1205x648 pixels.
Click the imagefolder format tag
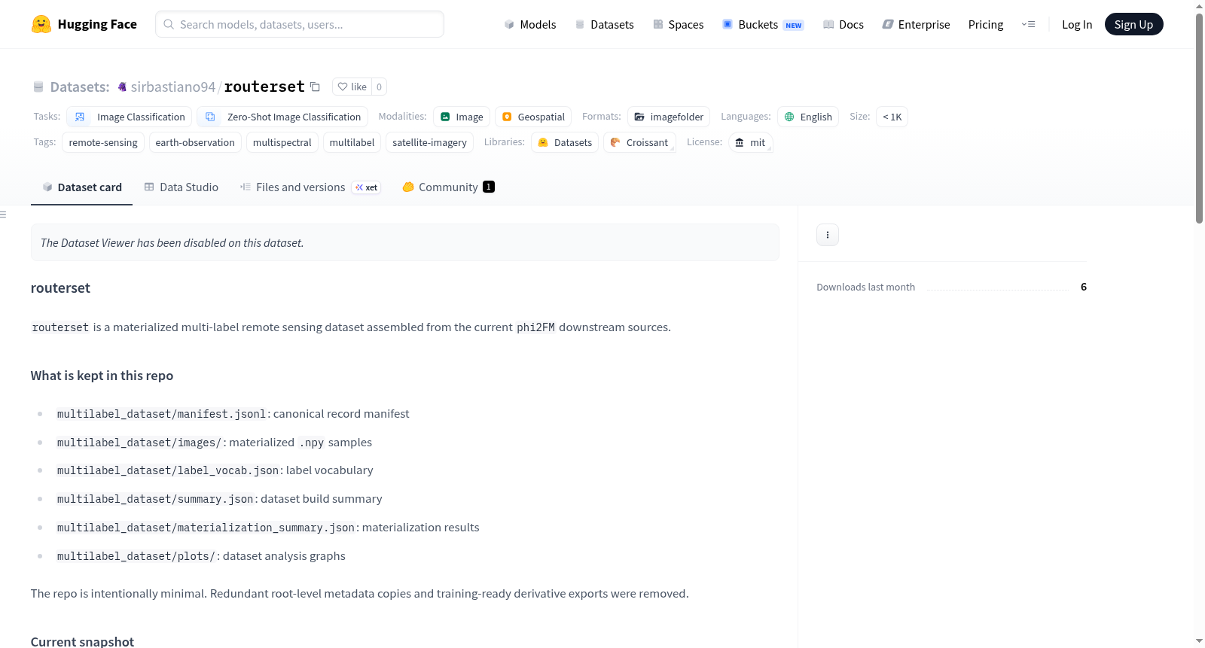(x=669, y=117)
